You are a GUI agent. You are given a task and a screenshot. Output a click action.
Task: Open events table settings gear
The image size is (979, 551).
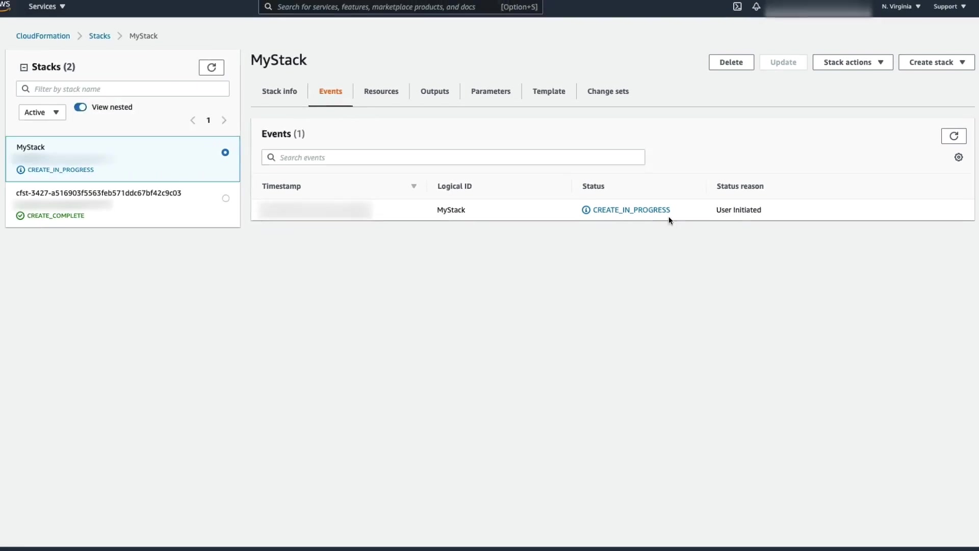pyautogui.click(x=959, y=157)
